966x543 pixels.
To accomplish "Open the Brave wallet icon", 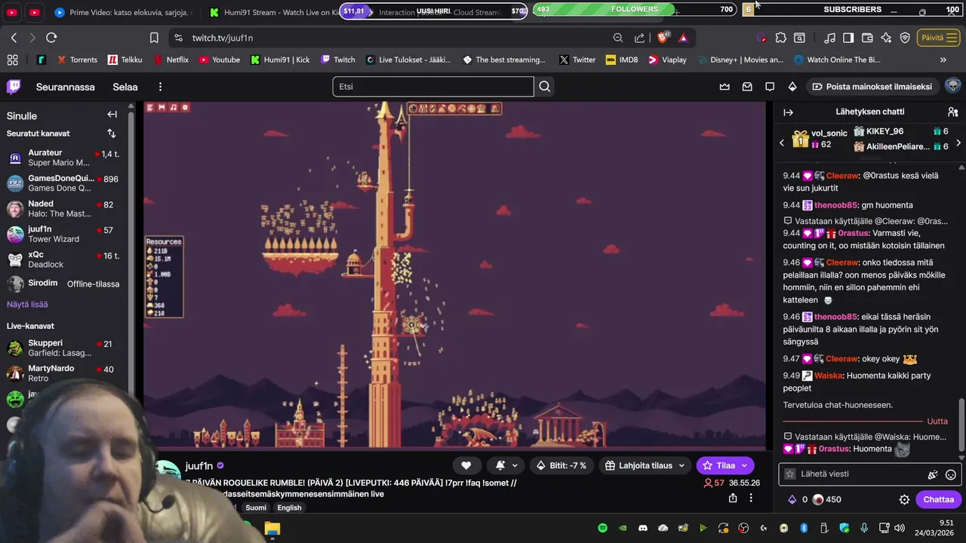I will (x=867, y=38).
